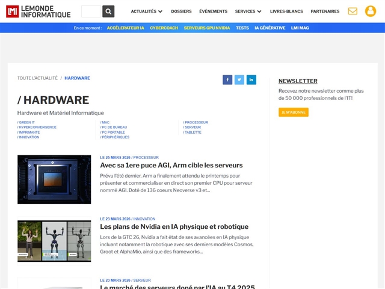Open the Arm AGI chip article thumbnail

pos(54,179)
